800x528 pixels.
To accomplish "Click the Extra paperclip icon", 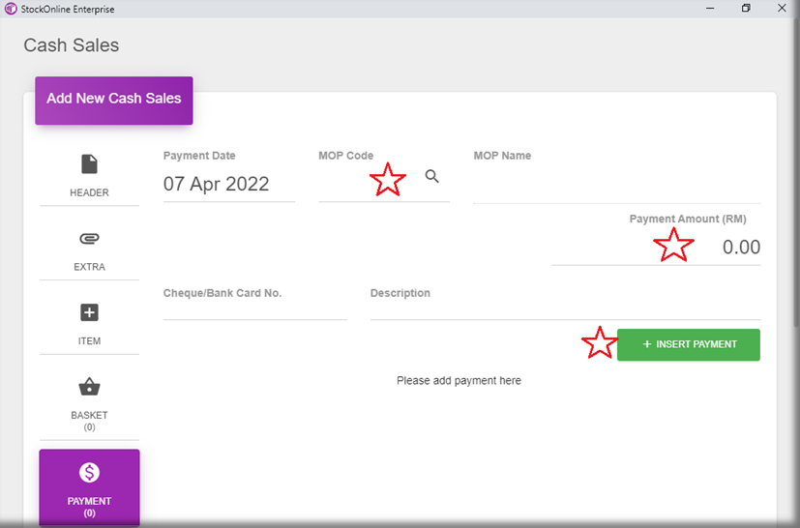I will [89, 239].
